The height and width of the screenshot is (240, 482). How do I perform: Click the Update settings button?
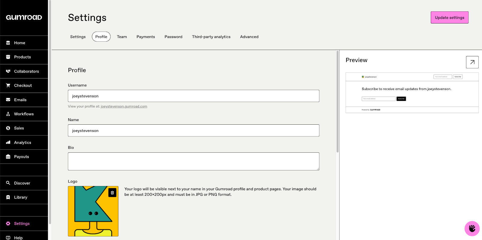pyautogui.click(x=449, y=17)
